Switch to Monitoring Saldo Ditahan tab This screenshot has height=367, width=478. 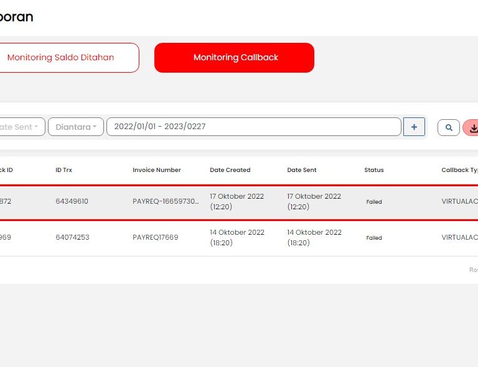click(x=61, y=58)
